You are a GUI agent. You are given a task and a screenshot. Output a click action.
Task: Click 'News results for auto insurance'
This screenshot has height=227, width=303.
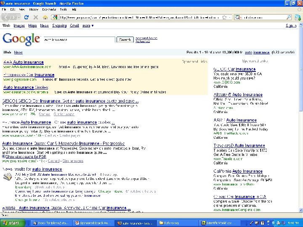click(32, 169)
